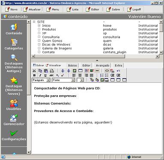Switch to the Editor tab above toolbar
The width and height of the screenshot is (164, 160).
(86, 65)
